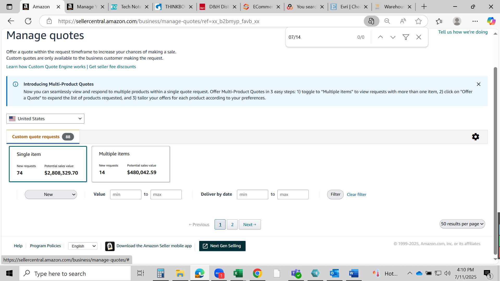Click the Value max input field

[166, 195]
